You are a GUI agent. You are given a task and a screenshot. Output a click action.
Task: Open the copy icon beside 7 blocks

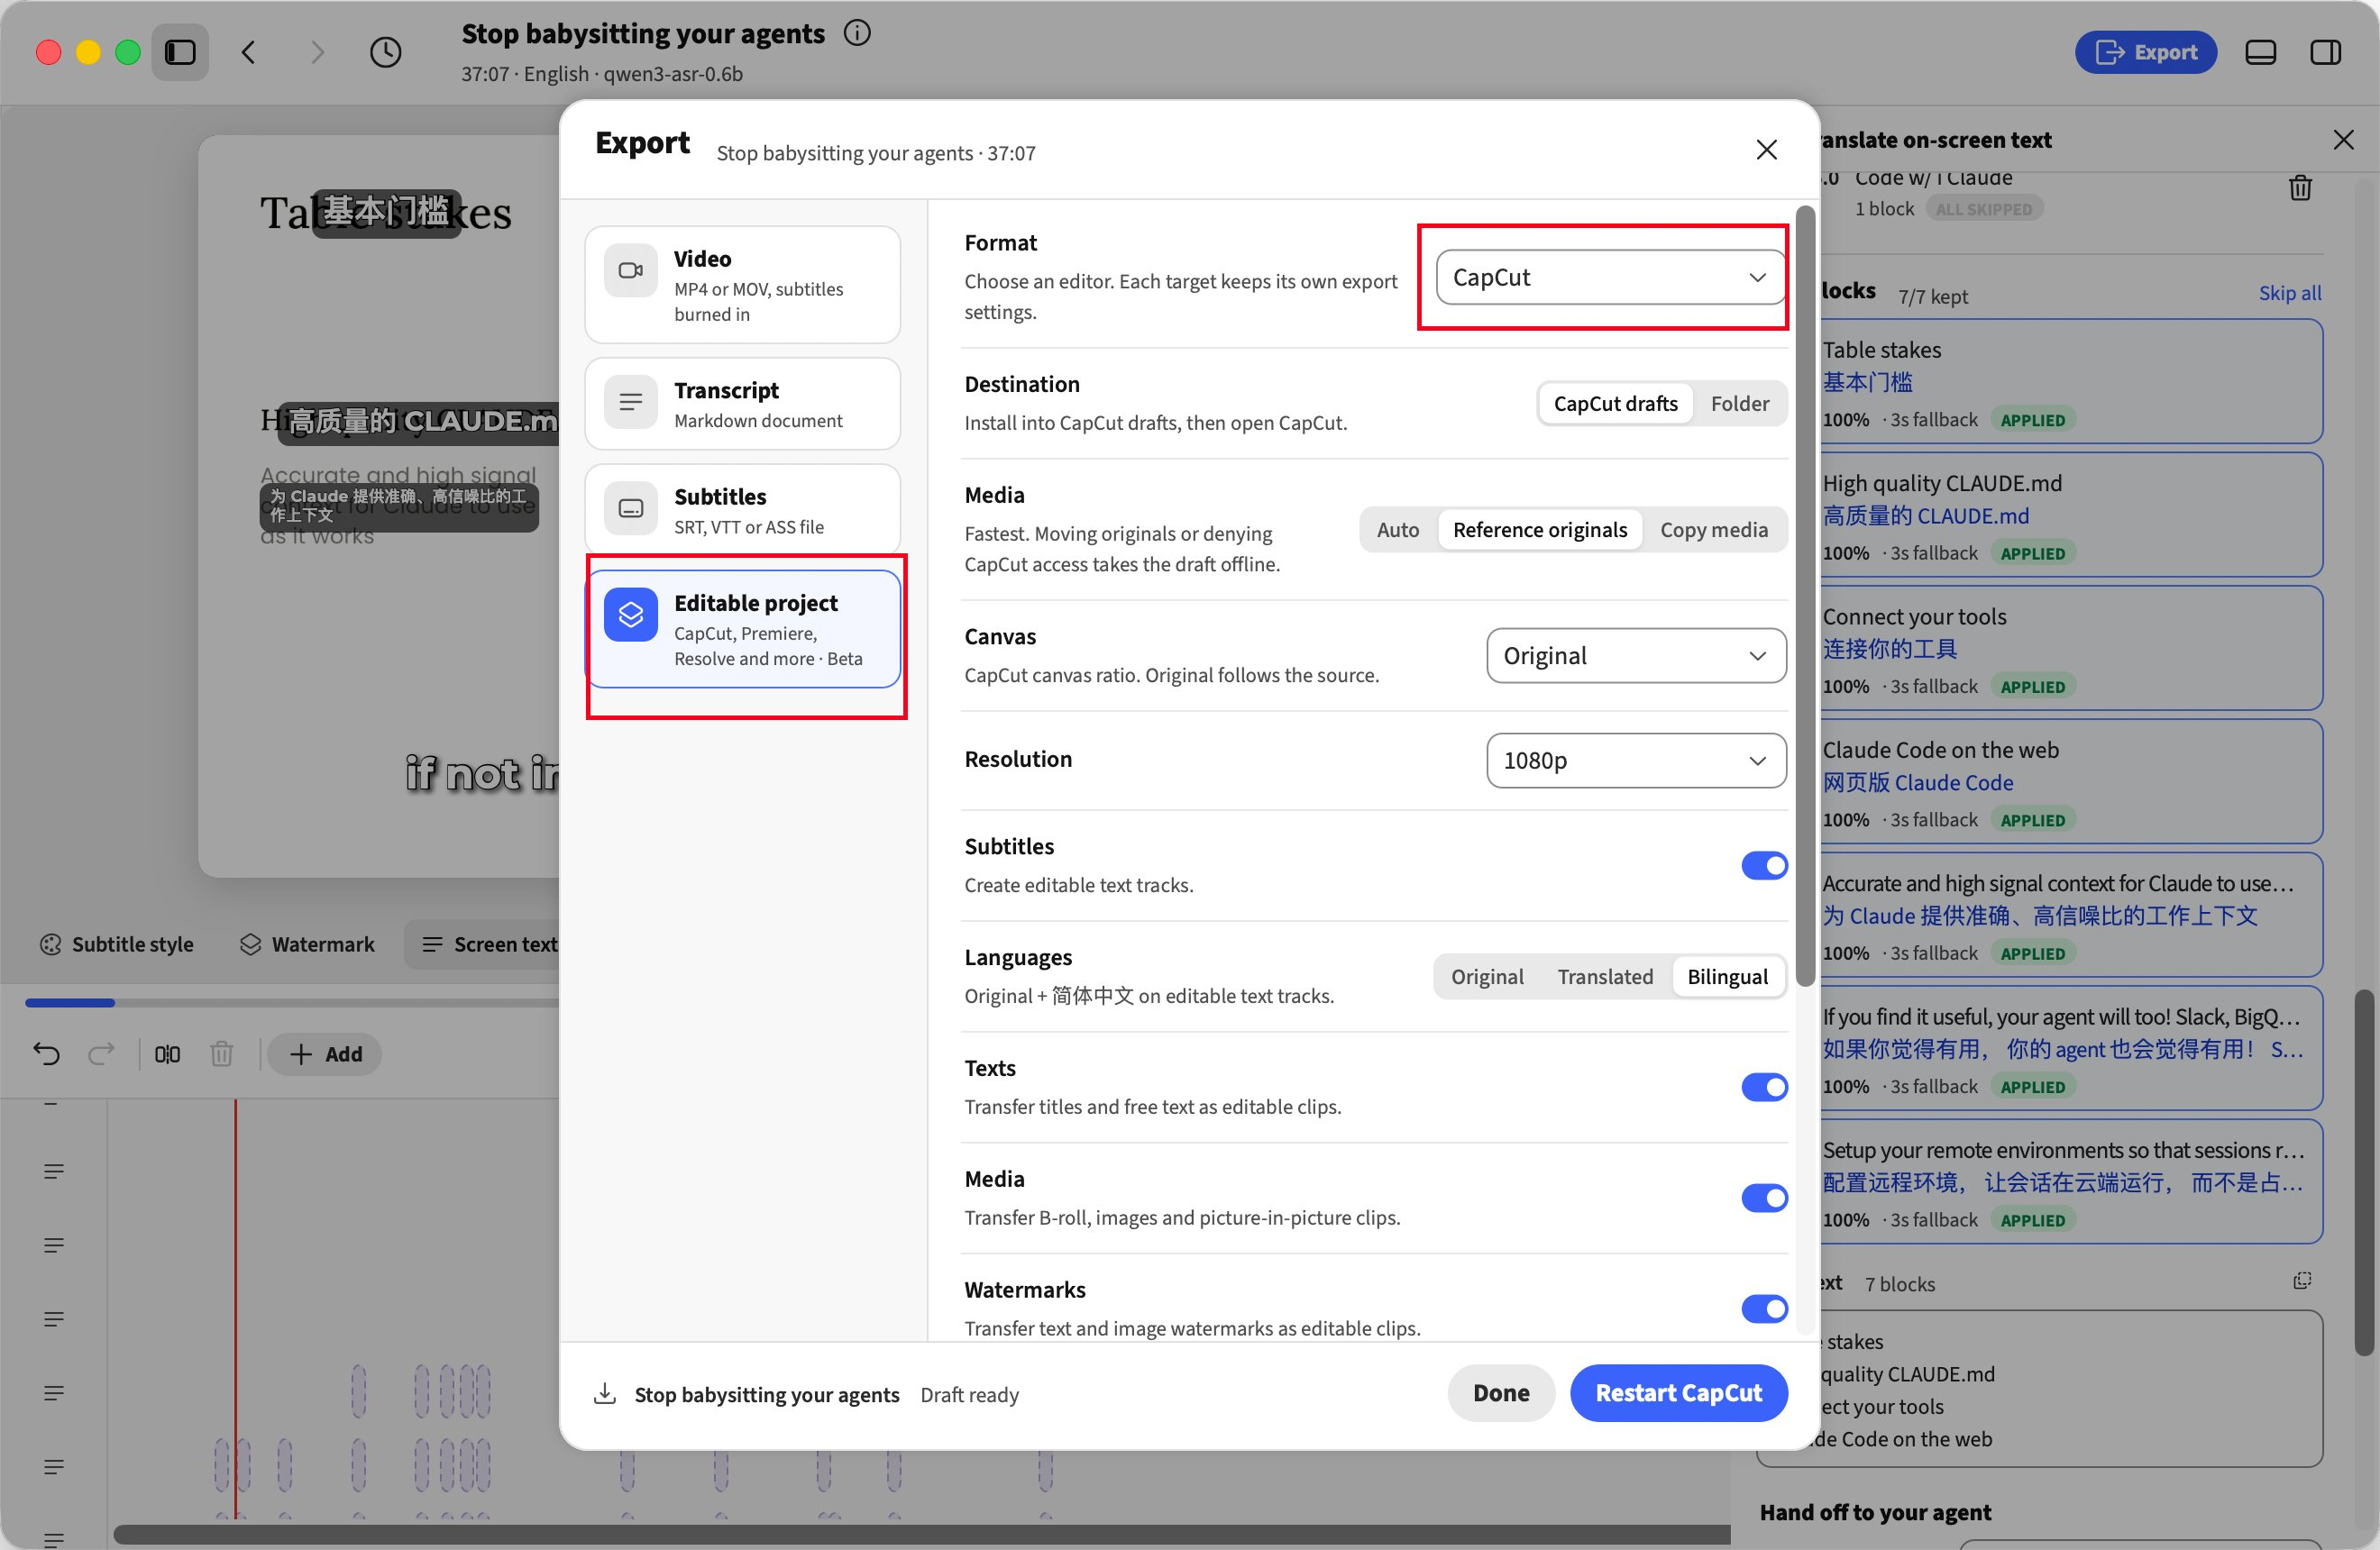2301,1281
